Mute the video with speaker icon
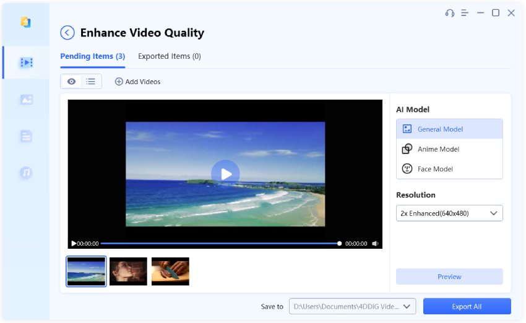The height and width of the screenshot is (323, 526). click(x=376, y=244)
